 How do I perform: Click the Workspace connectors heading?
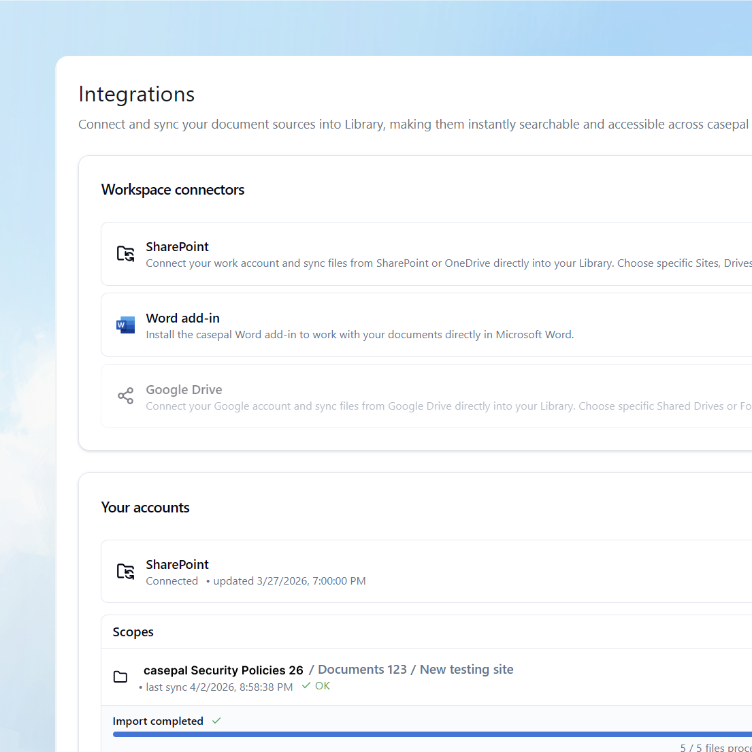(x=173, y=190)
